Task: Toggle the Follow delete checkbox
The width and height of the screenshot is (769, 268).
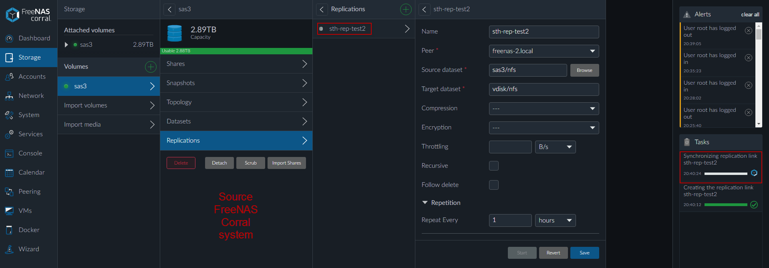Action: (494, 185)
